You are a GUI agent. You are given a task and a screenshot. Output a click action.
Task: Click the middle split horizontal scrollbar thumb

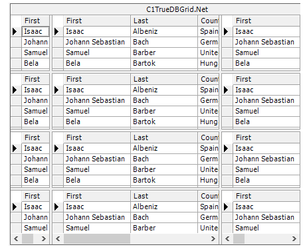pos(97,238)
